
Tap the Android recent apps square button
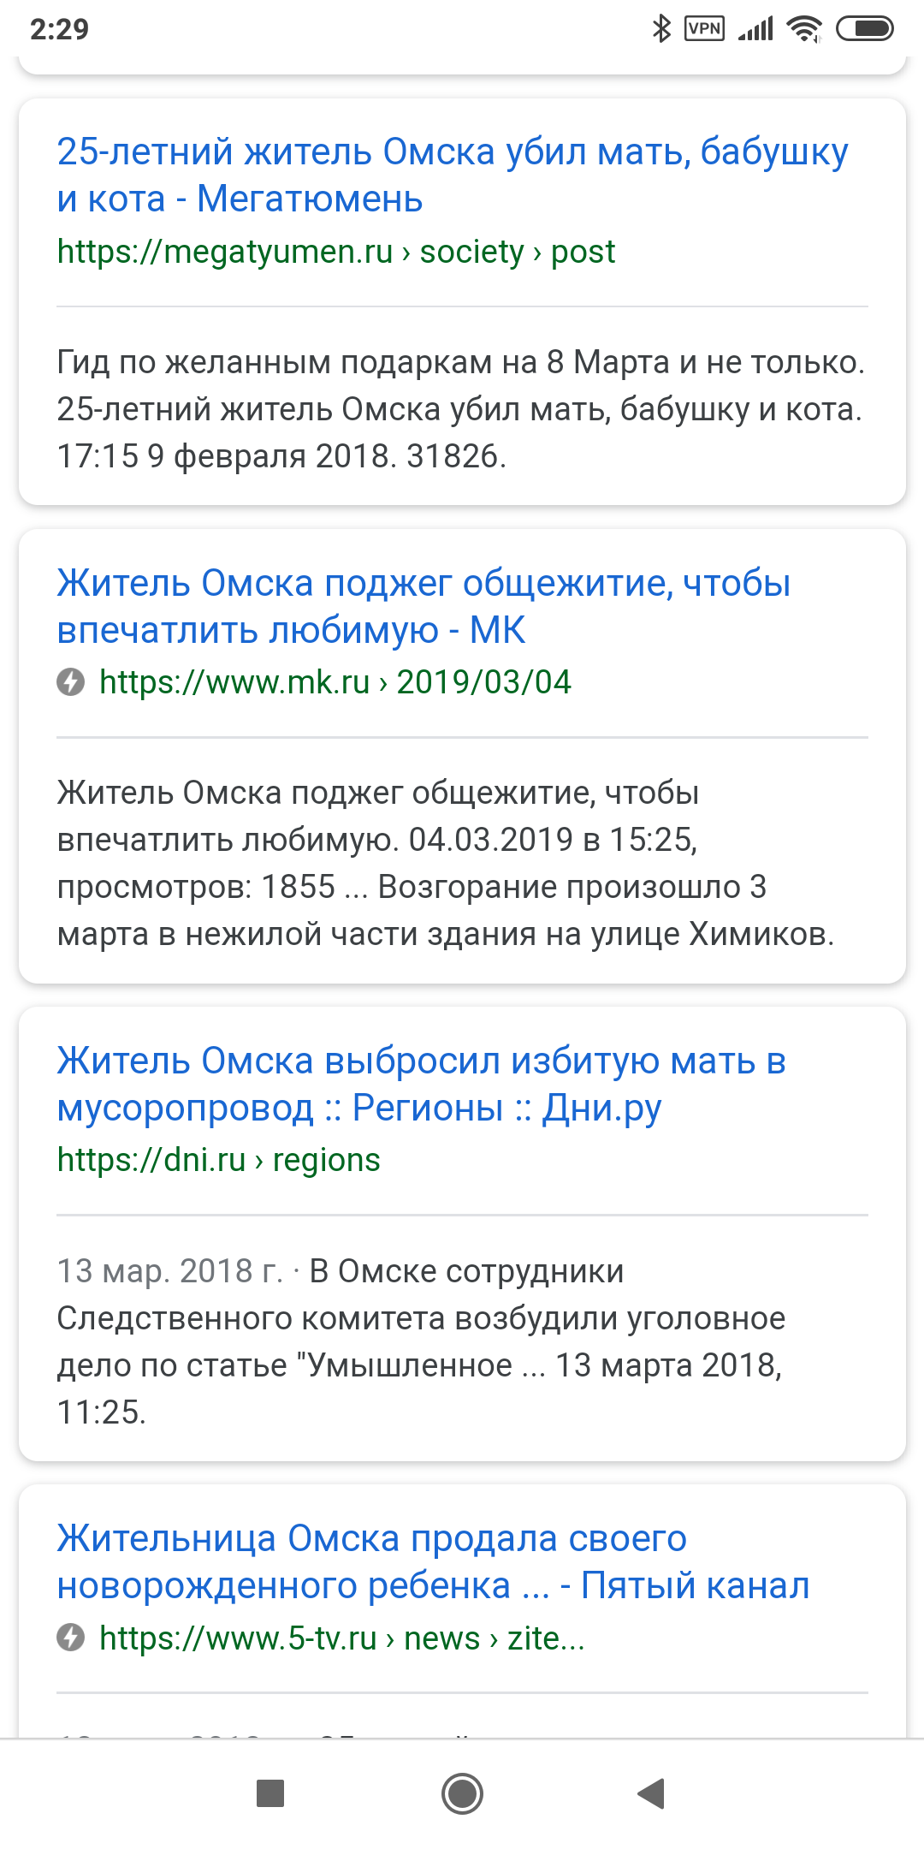tap(270, 1793)
